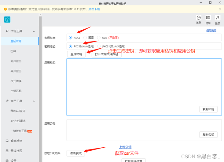Click the shield app logo

point(7,20)
